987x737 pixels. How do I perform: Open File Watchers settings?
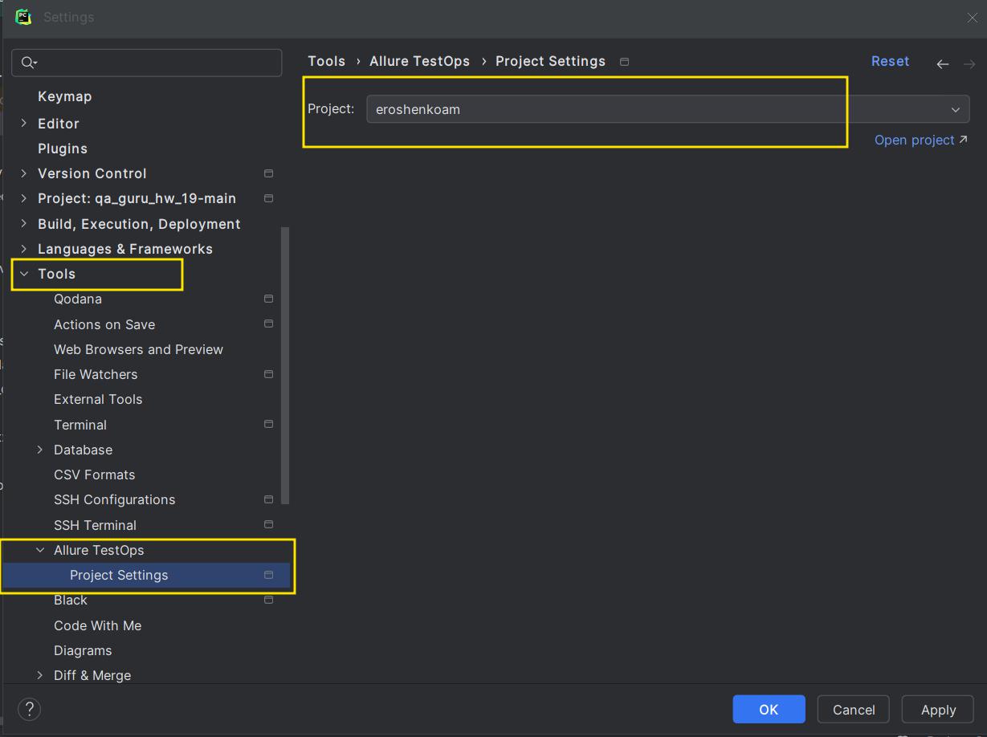tap(96, 374)
